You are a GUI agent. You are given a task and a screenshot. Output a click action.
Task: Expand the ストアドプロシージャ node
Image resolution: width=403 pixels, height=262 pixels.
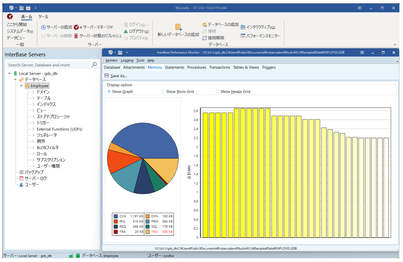pyautogui.click(x=33, y=117)
